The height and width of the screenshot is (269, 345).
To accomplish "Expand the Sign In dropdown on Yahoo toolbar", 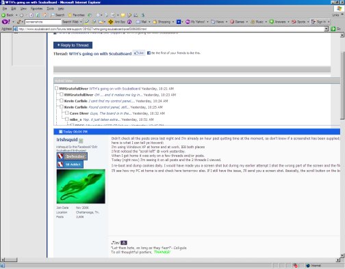I will tap(329, 22).
